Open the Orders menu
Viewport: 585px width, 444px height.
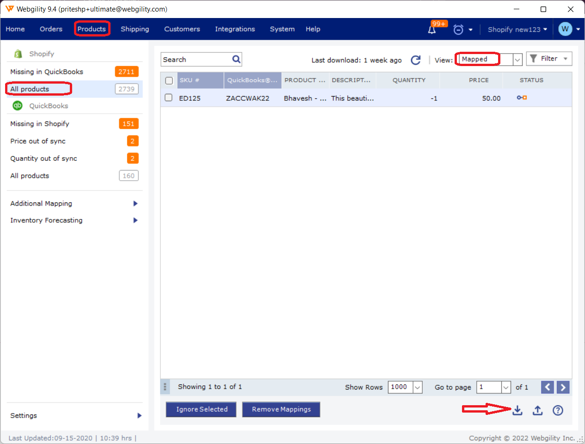(51, 29)
